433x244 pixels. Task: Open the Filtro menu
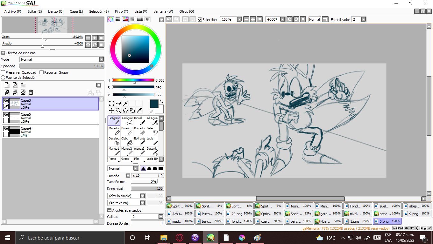121,11
